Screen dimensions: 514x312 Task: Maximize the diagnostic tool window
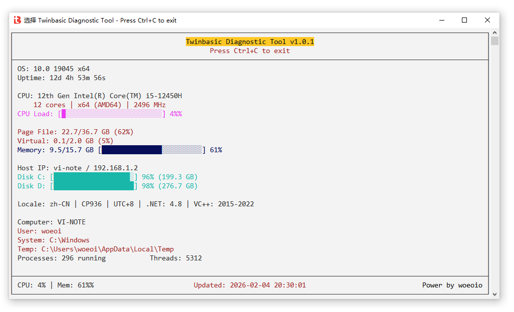(x=464, y=20)
